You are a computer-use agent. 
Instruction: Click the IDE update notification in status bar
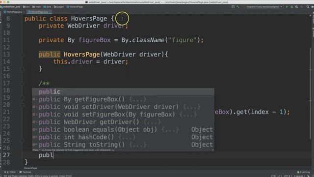[38, 176]
